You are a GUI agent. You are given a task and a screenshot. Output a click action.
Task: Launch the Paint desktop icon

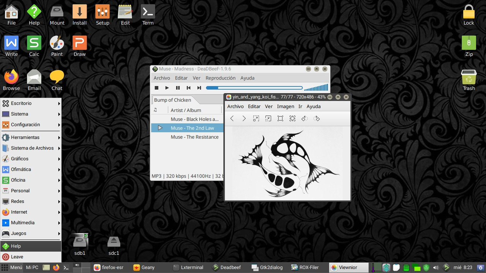[x=57, y=46]
